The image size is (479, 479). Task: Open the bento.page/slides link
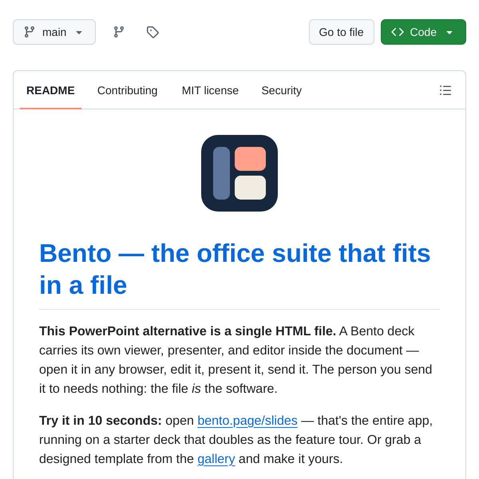coord(247,420)
